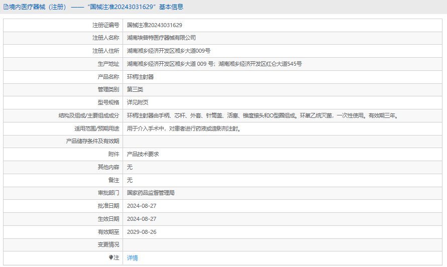Select the attachment value 产品技术要求
Viewport: 447px width, 267px height.
click(143, 155)
